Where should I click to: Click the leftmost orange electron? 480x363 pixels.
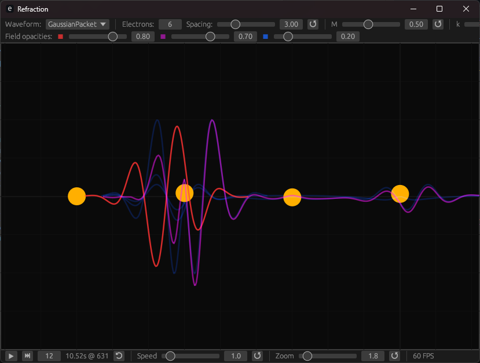[77, 197]
